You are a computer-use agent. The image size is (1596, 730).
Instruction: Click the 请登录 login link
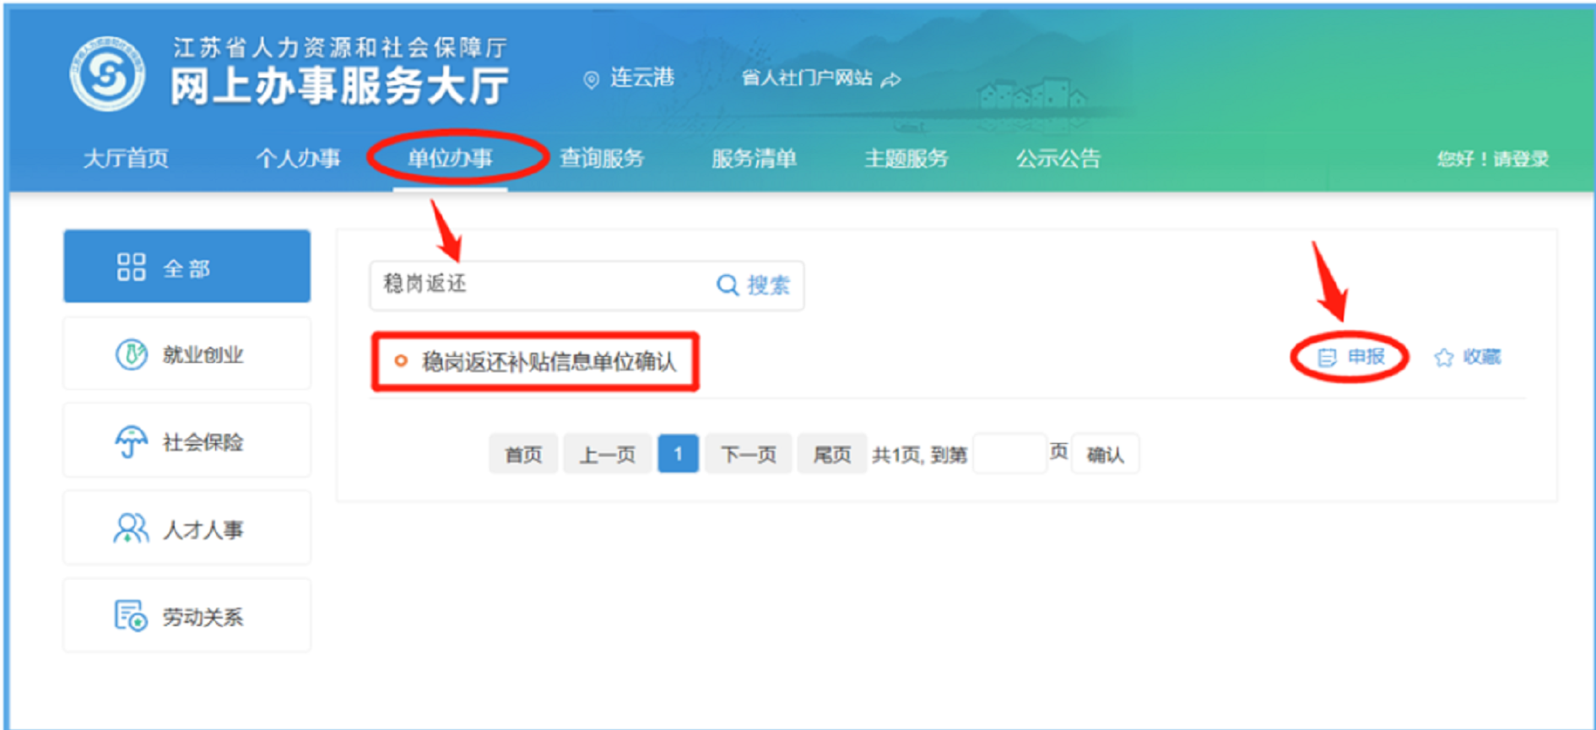tap(1521, 159)
